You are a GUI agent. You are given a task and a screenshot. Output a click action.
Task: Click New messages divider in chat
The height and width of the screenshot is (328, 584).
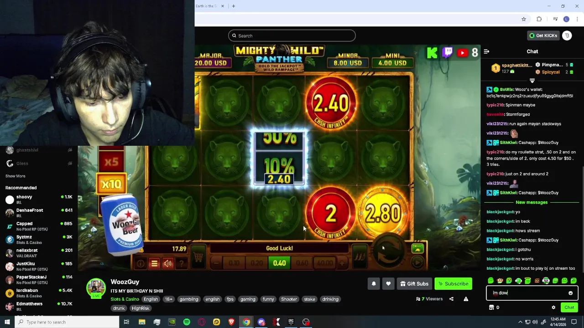pos(532,202)
